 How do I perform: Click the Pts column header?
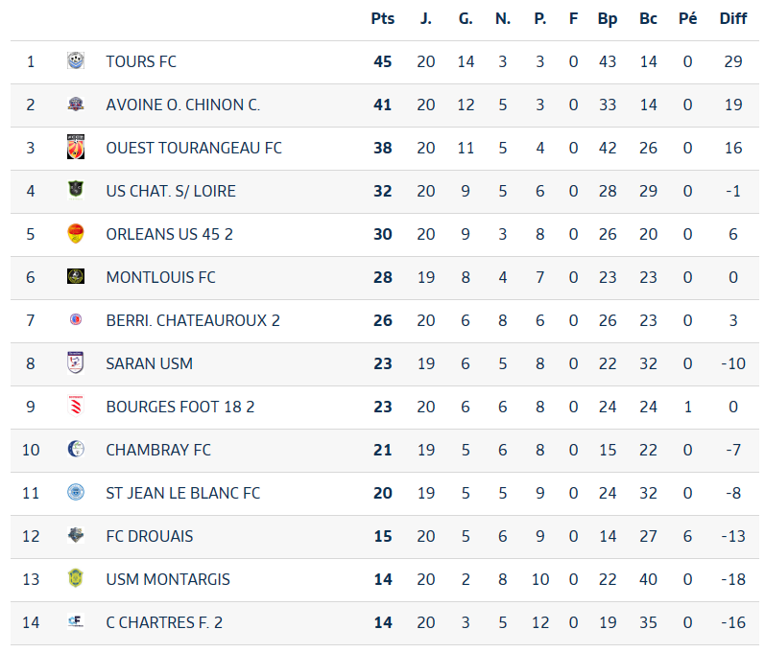[x=382, y=18]
